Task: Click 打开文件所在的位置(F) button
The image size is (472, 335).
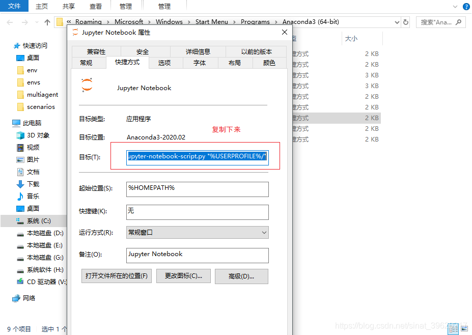Action: [117, 276]
